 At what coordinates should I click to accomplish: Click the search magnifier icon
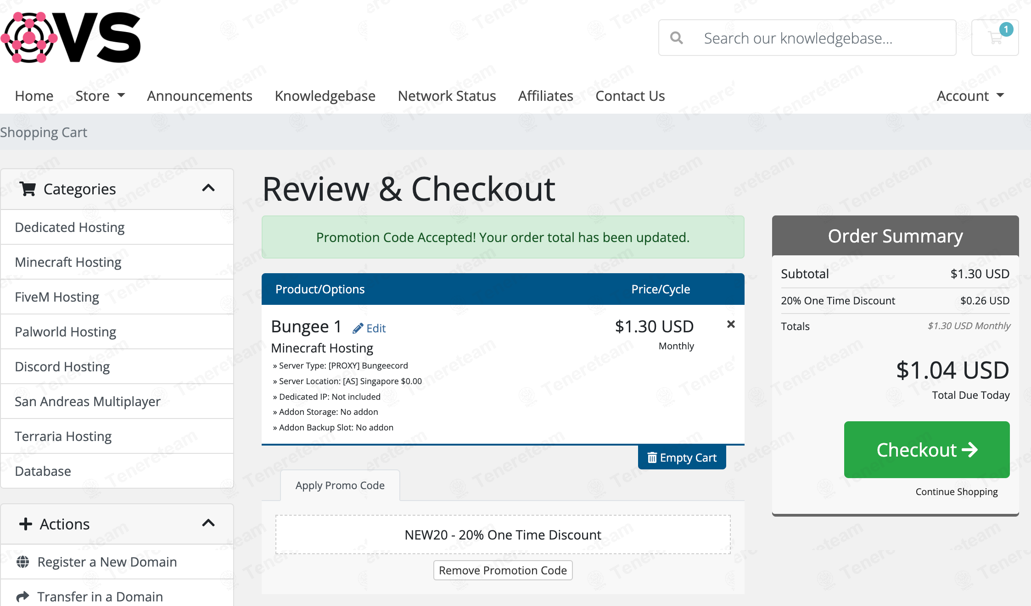coord(676,38)
